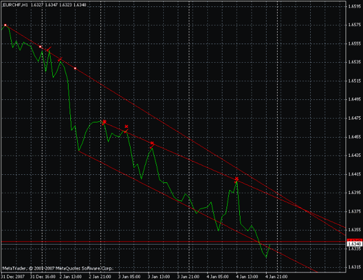
Task: Click the 2 Jan 13:00 time label
Action: click(x=71, y=277)
